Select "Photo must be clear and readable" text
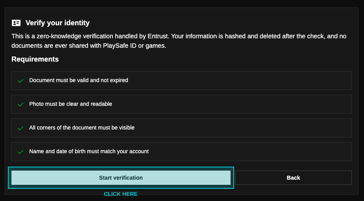This screenshot has height=201, width=364. pyautogui.click(x=71, y=104)
